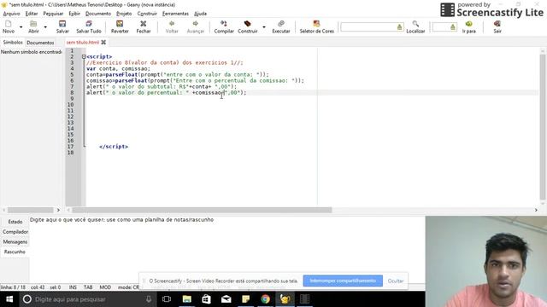This screenshot has width=547, height=307.
Task: Click the go-to-line number field
Action: (441, 26)
